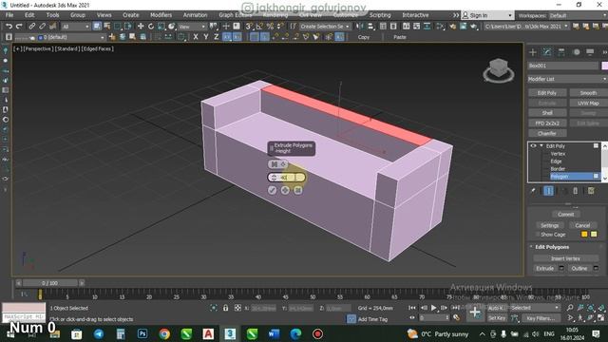The height and width of the screenshot is (342, 608).
Task: Open Create Selection Set dropdown
Action: [325, 27]
